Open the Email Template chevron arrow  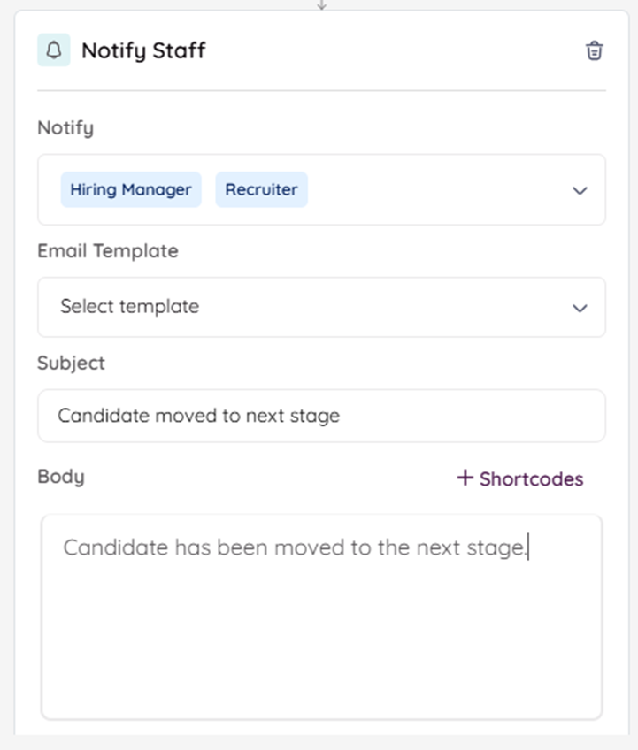click(x=580, y=308)
